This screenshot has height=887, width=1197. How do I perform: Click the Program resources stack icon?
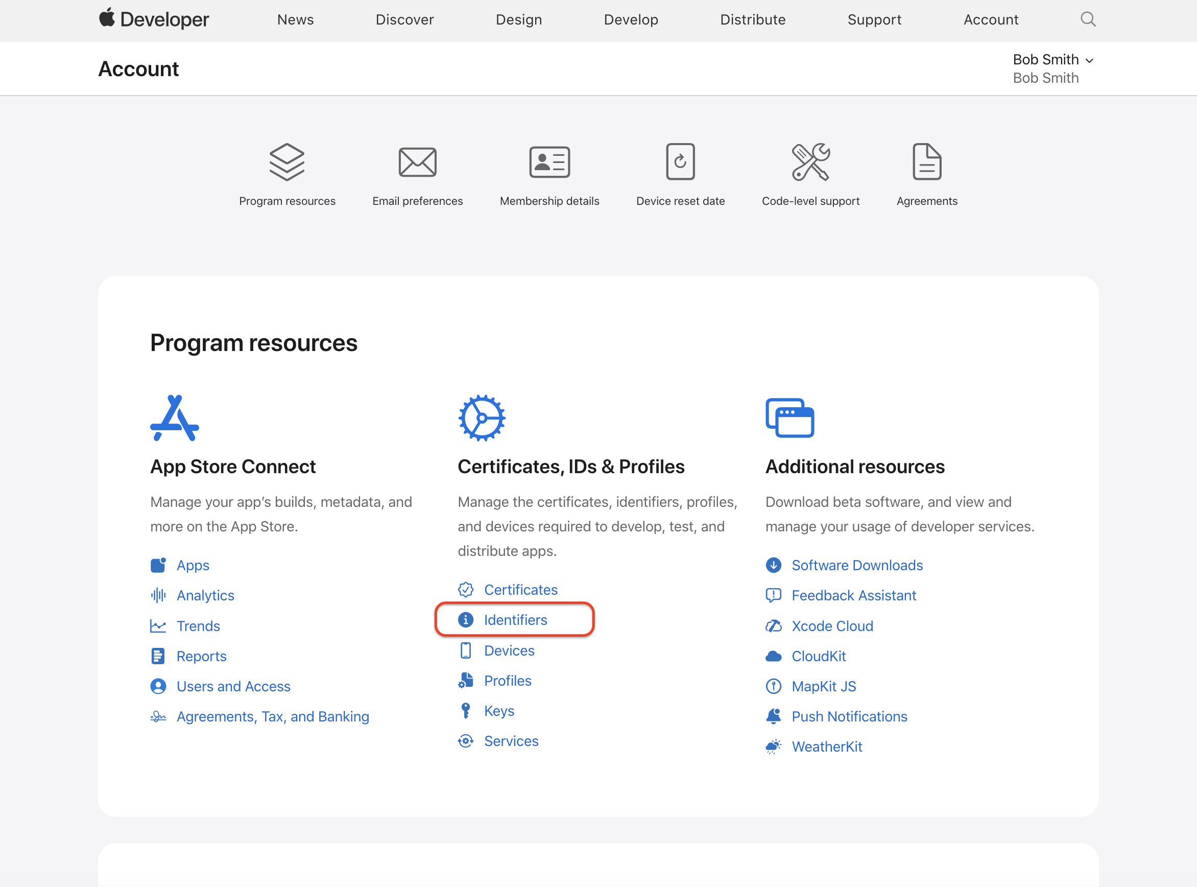287,161
